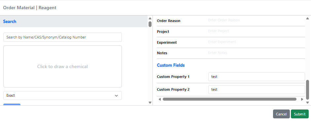Click the Custom Fields heading
This screenshot has height=121, width=311.
point(171,65)
